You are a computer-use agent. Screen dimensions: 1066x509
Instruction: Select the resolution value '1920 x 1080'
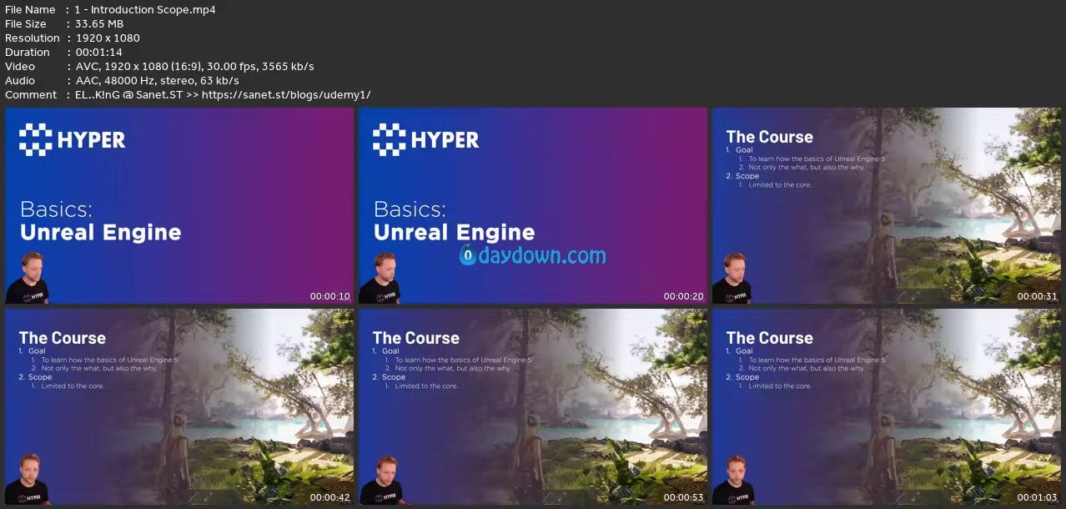click(108, 38)
